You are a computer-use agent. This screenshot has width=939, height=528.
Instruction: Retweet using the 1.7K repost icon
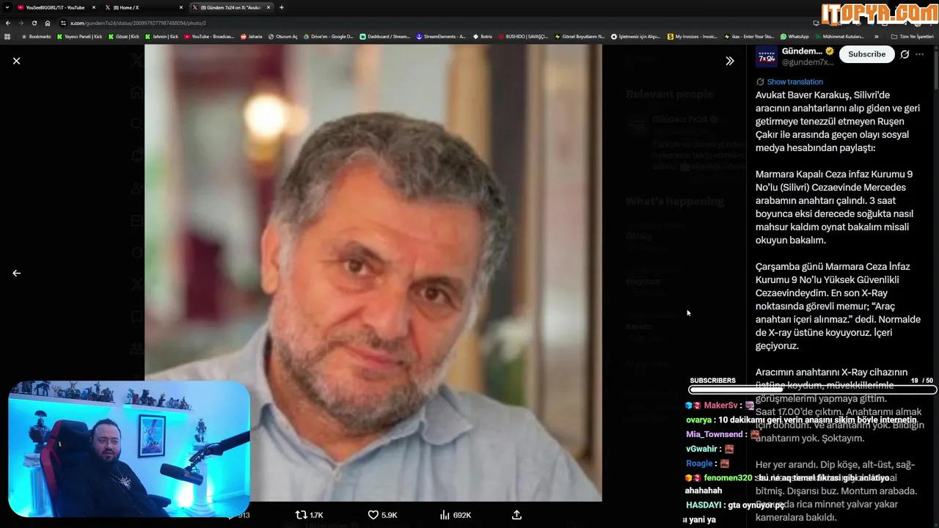pyautogui.click(x=309, y=515)
